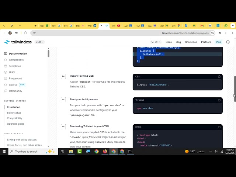Image resolution: width=236 pixels, height=177 pixels.
Task: Open the Chrome media control icon
Action: pos(16,33)
